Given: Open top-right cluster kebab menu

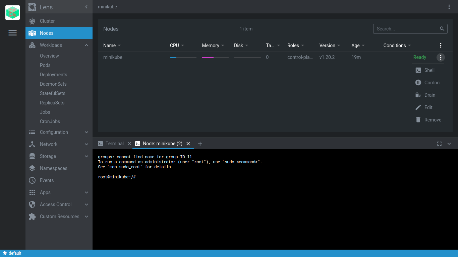Looking at the screenshot, I should [x=449, y=7].
